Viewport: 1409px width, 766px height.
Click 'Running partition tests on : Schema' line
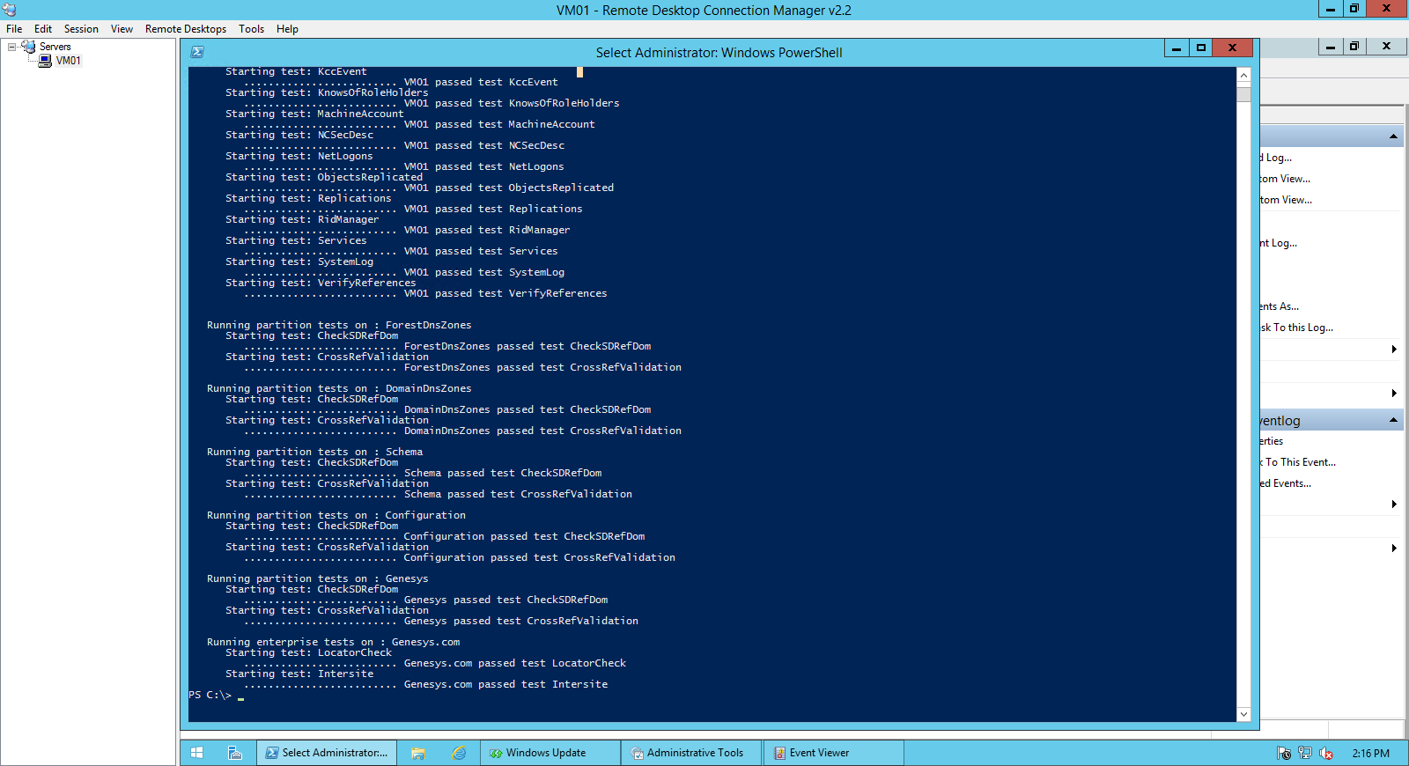pos(314,452)
